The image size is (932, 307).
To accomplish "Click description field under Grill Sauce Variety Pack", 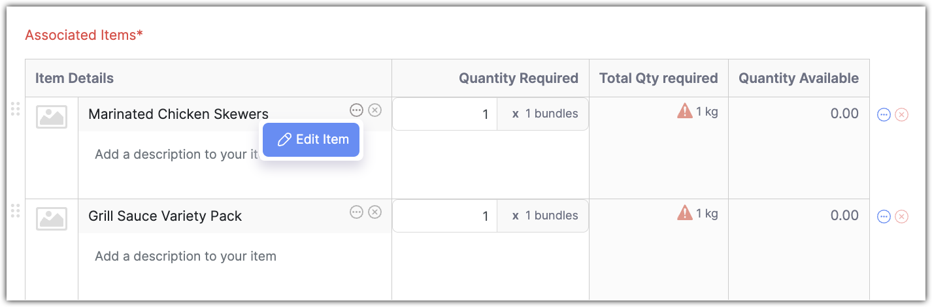I will [x=186, y=256].
